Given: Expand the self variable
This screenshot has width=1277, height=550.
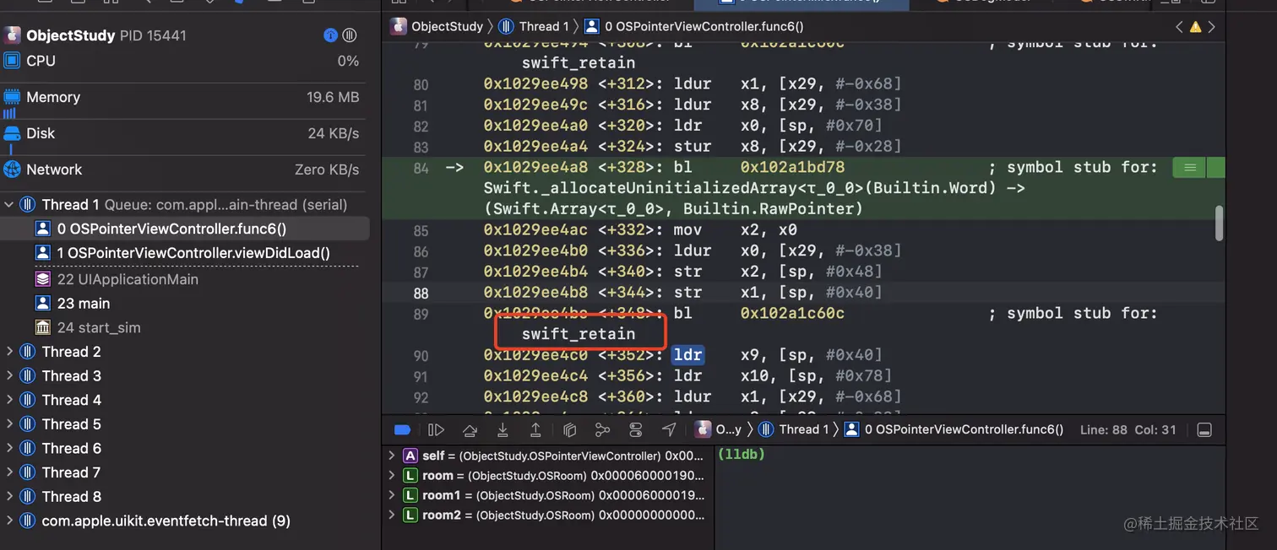Looking at the screenshot, I should (x=391, y=456).
